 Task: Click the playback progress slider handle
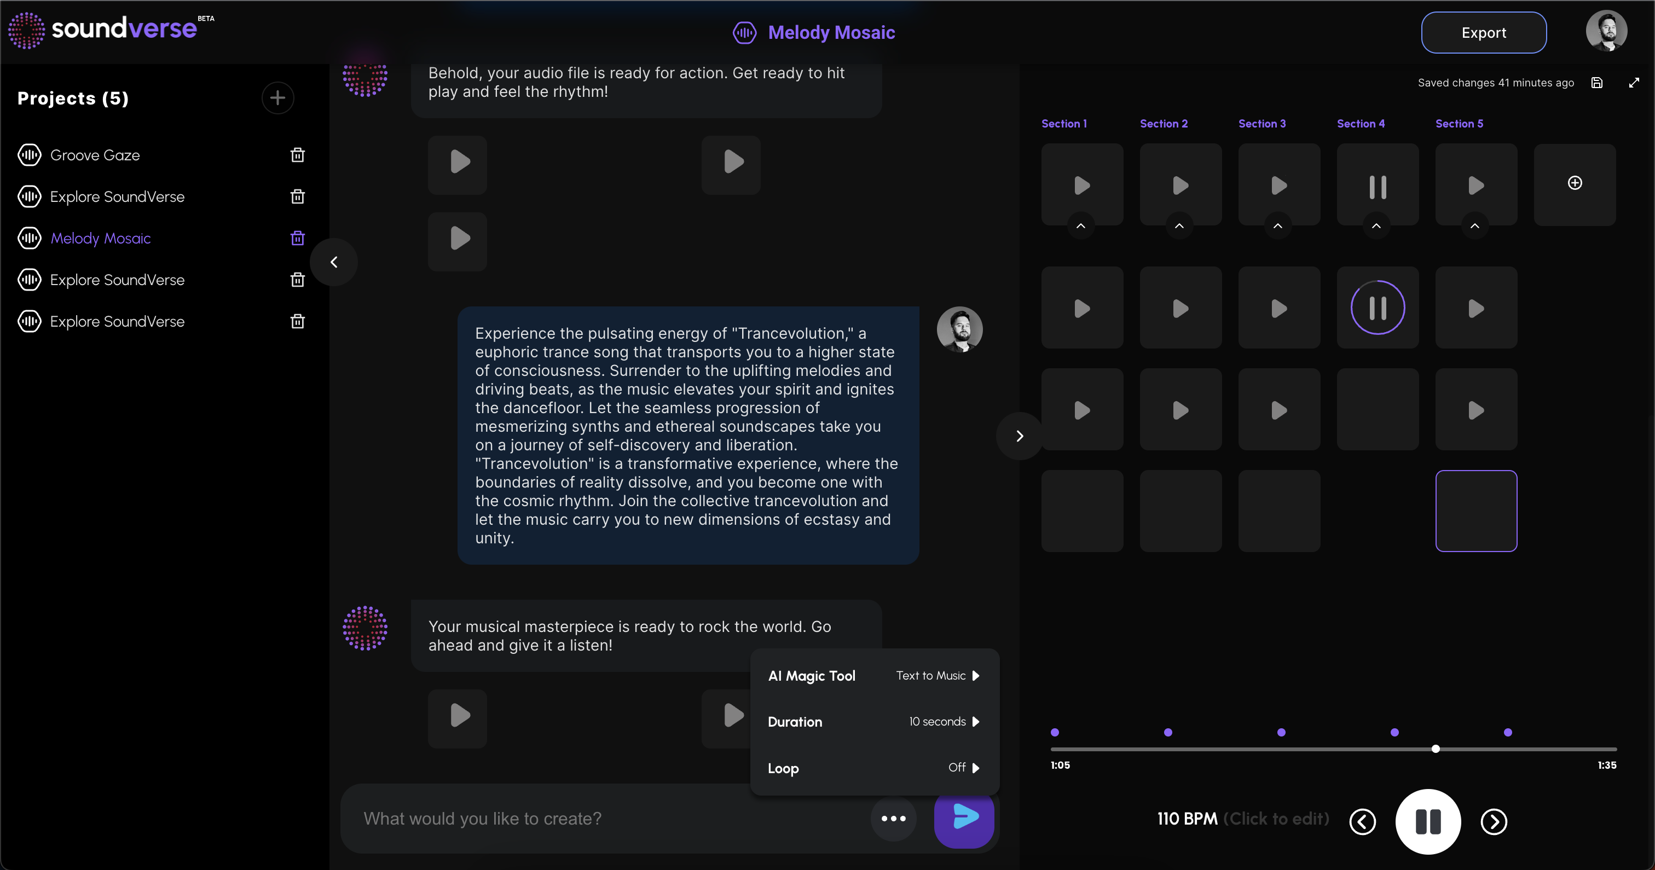pos(1436,749)
